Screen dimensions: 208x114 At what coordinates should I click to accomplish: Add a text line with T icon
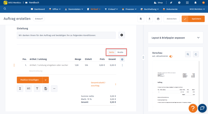point(37,89)
